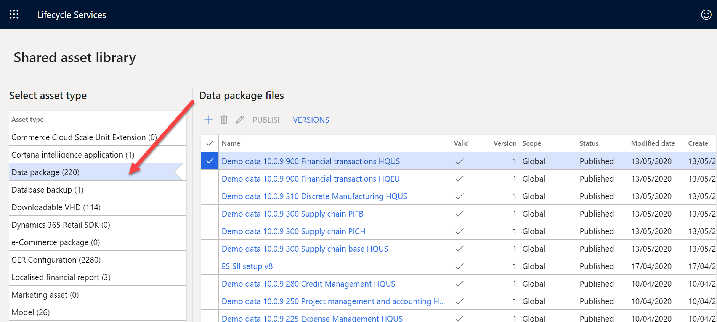
Task: Open Demo data 250 Project management and accounting
Action: click(334, 301)
